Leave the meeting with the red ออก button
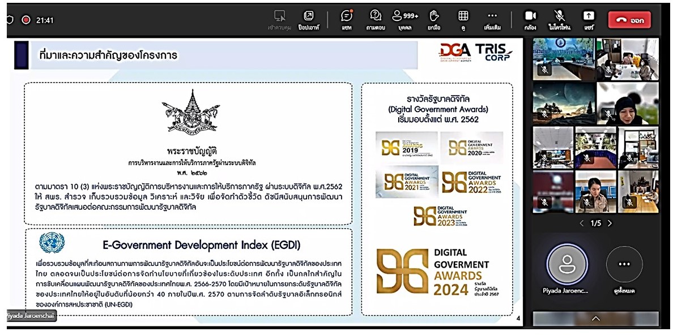Viewport: 673px width, 336px height. coord(629,20)
